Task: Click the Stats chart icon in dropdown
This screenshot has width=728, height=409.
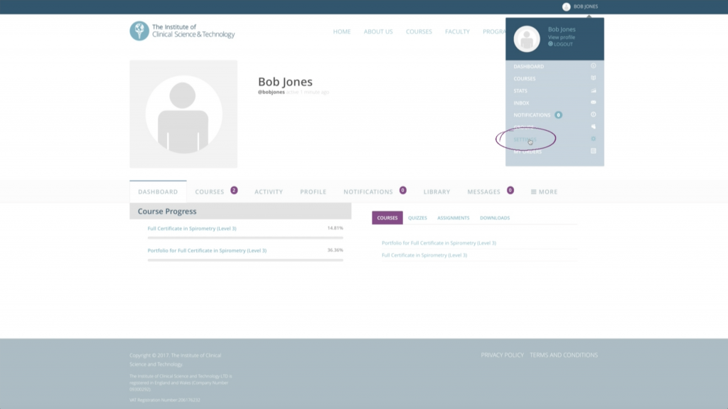Action: [594, 90]
